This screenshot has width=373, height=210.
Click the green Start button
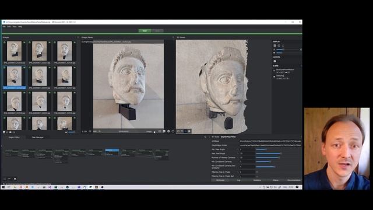tap(145, 31)
